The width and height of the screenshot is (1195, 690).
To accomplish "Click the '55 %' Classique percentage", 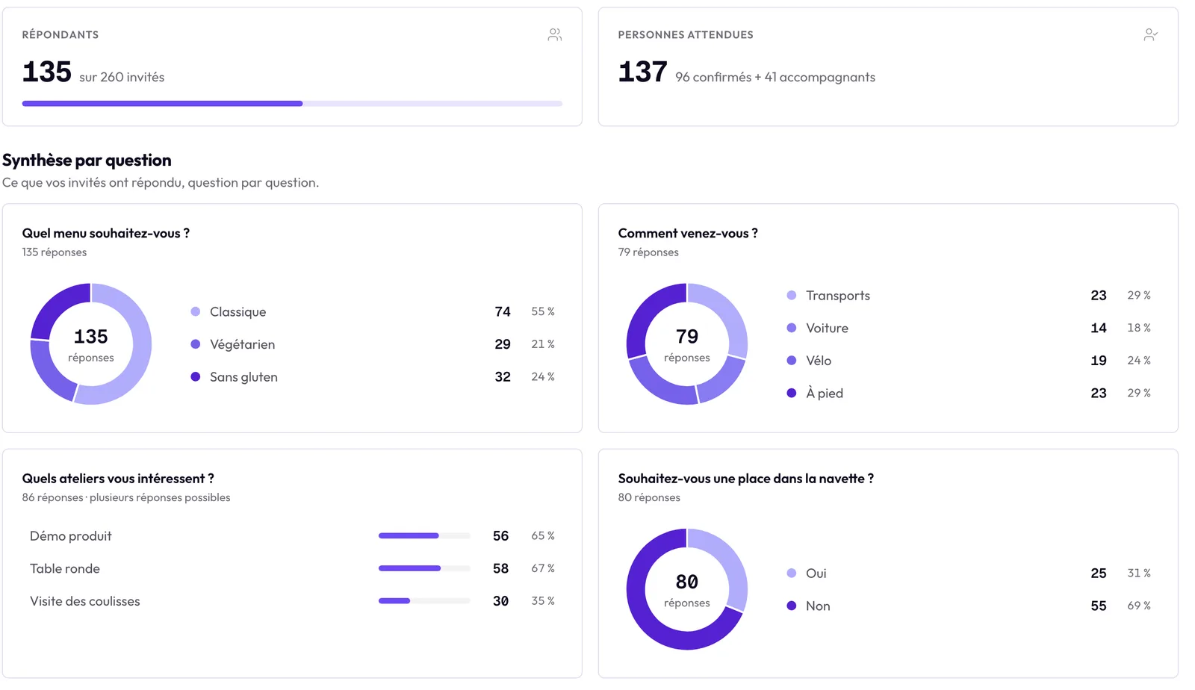I will coord(543,311).
